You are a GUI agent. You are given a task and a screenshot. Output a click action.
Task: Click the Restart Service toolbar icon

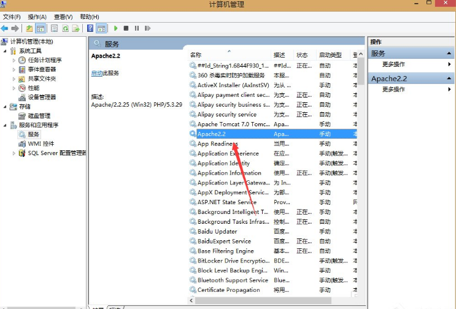pos(147,28)
